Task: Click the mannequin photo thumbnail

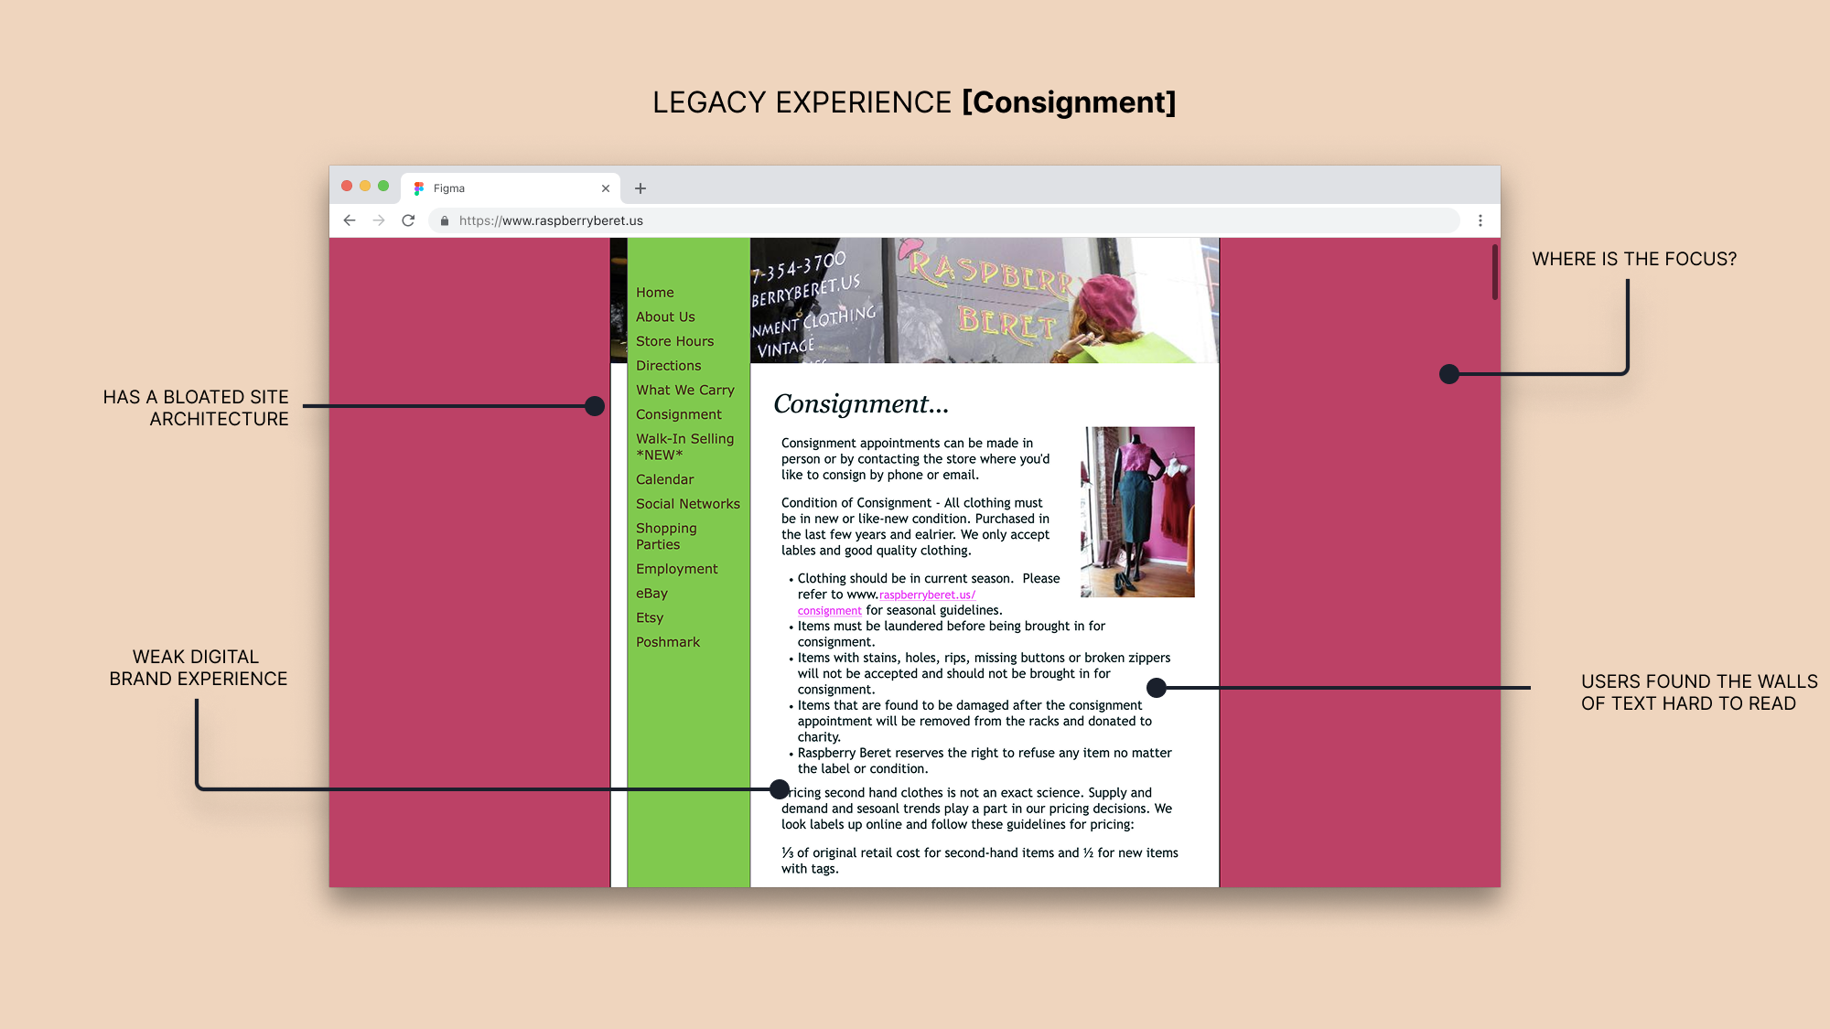Action: 1137,511
